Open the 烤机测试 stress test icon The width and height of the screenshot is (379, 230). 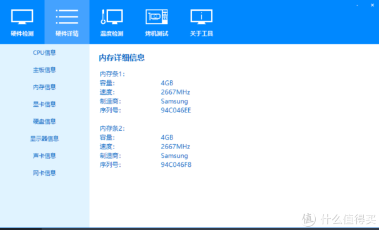[157, 16]
